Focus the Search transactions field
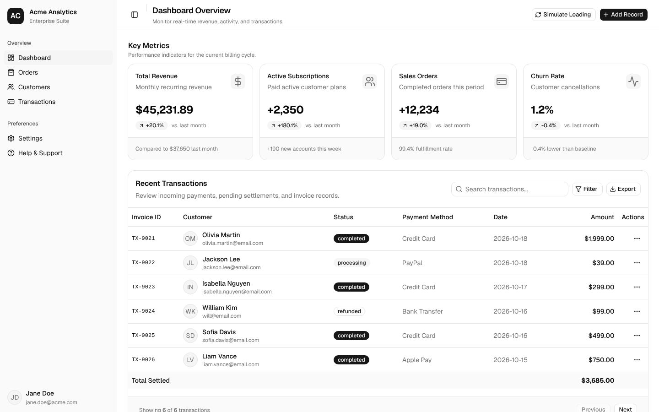This screenshot has height=412, width=659. [x=509, y=189]
